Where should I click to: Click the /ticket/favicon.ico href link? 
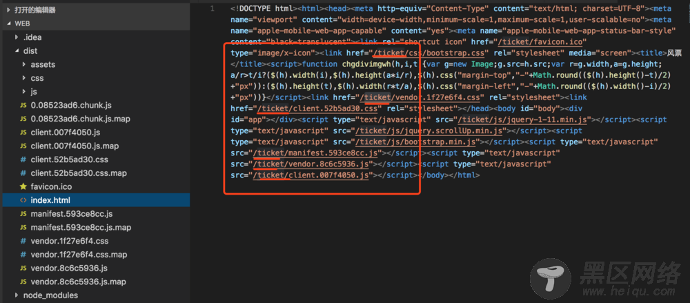point(539,42)
